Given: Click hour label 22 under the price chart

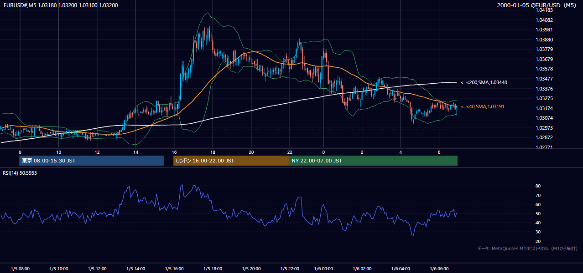Looking at the screenshot, I should tap(290, 152).
